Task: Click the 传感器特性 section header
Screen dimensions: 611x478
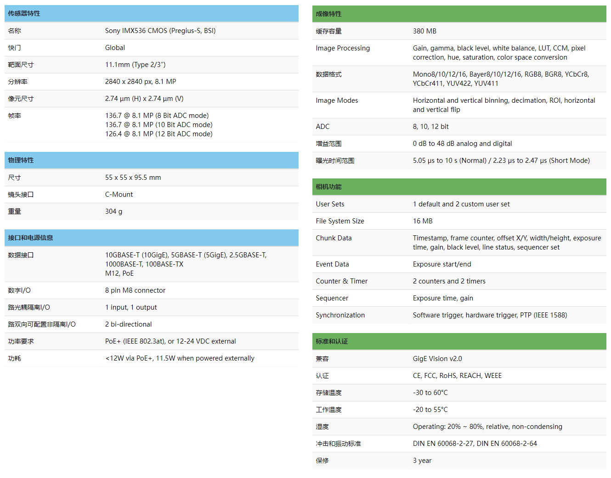Action: (24, 14)
